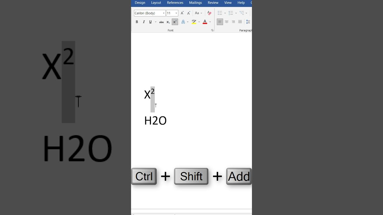The height and width of the screenshot is (215, 383).
Task: Open the Change Case dropdown
Action: [198, 13]
